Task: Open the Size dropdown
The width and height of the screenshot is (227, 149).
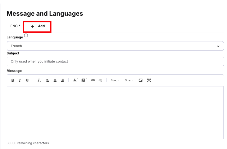Action: [129, 80]
